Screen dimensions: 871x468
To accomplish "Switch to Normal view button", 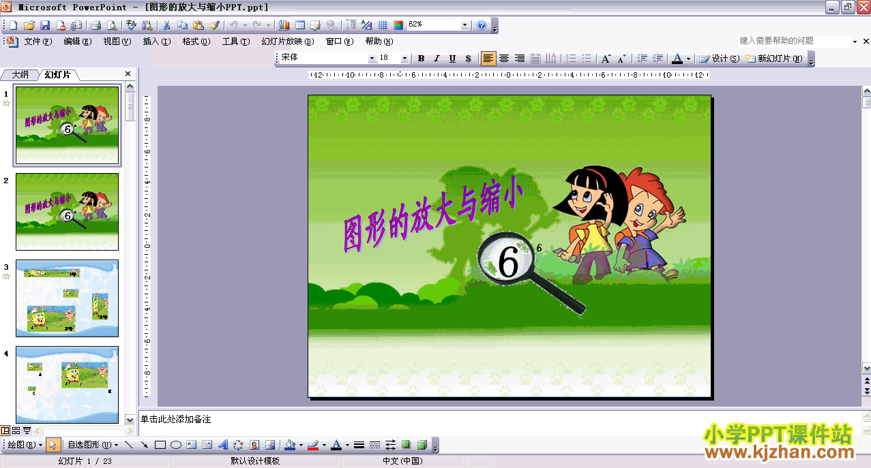I will pos(5,431).
